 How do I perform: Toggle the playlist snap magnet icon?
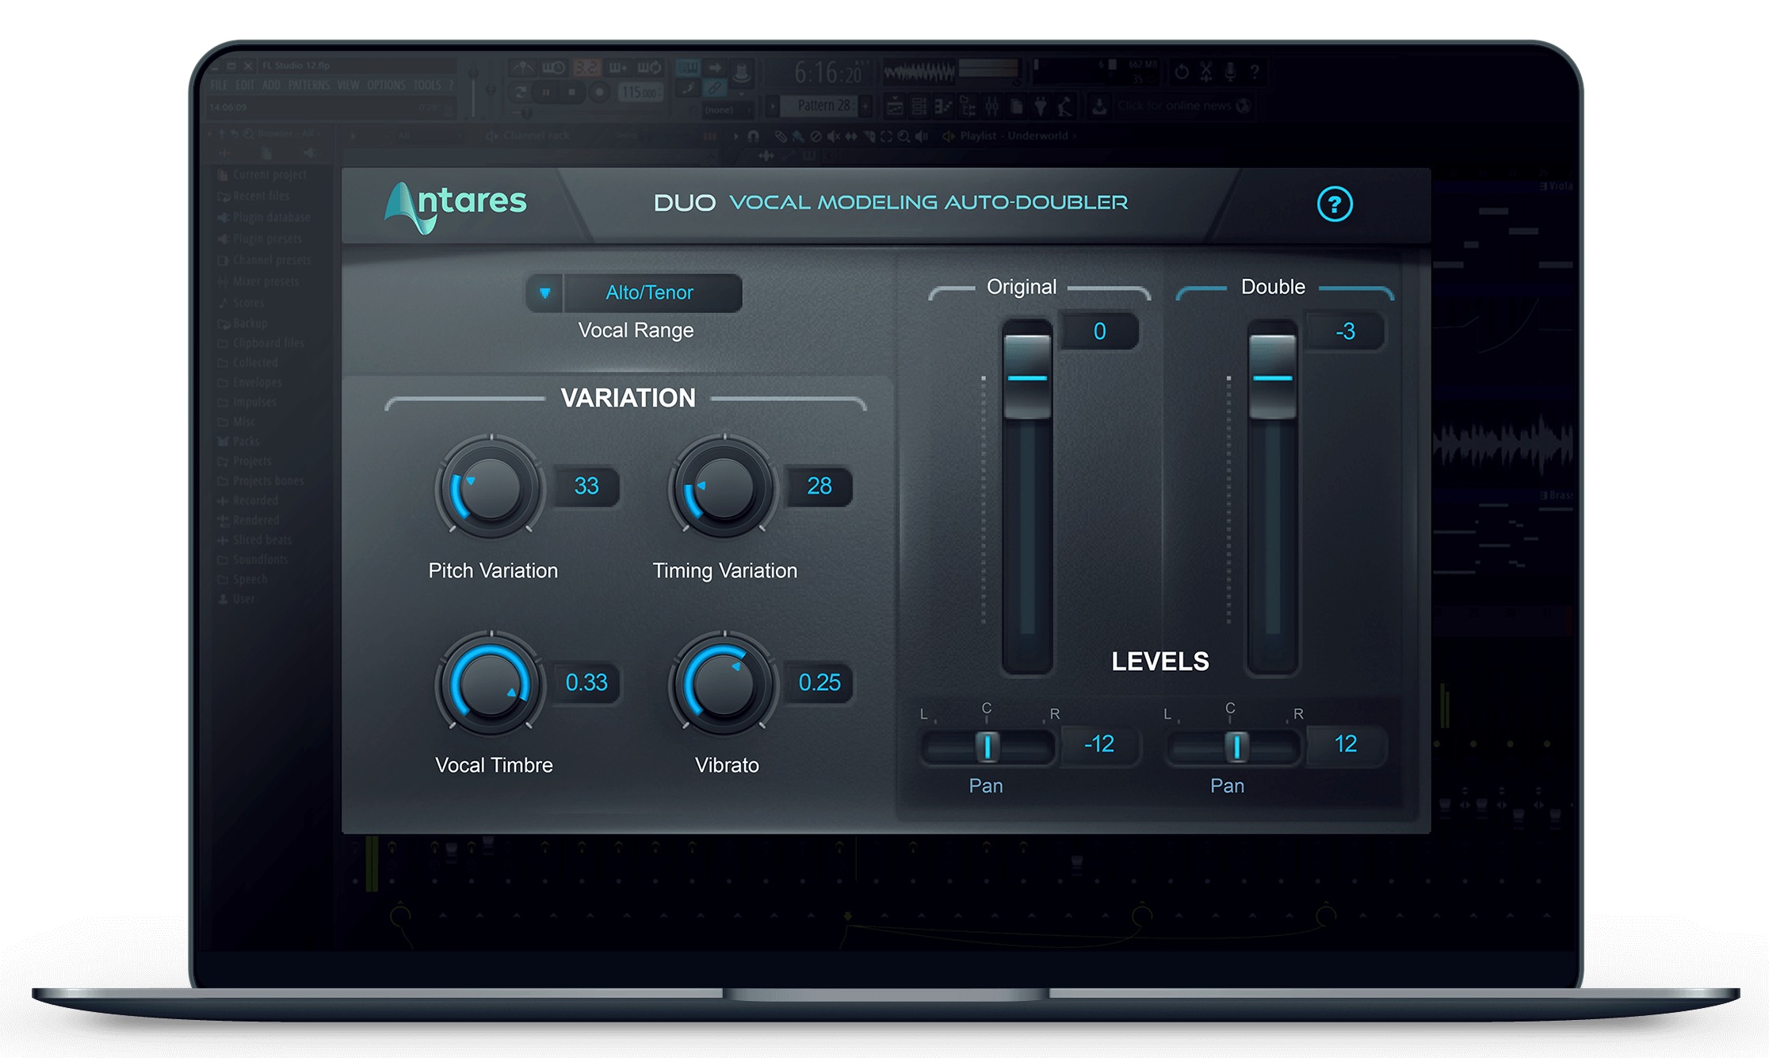pos(753,136)
